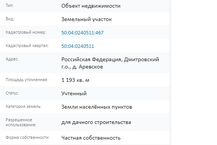Screen dimensions: 217x145
Task: Click the value 'Земли населённых пунктов'
Action: pyautogui.click(x=97, y=107)
